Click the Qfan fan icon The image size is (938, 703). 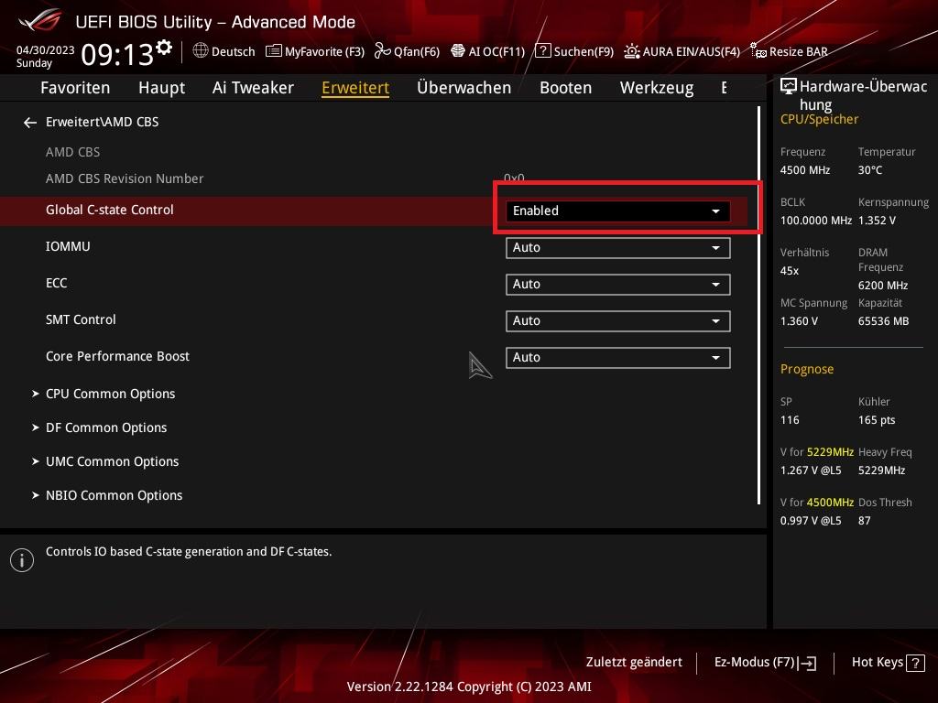click(x=382, y=51)
